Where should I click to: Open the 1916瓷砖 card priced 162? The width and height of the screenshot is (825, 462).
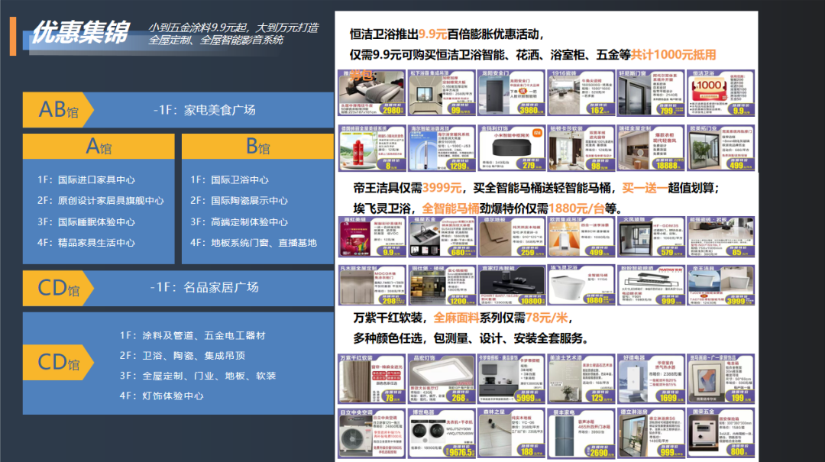(581, 92)
